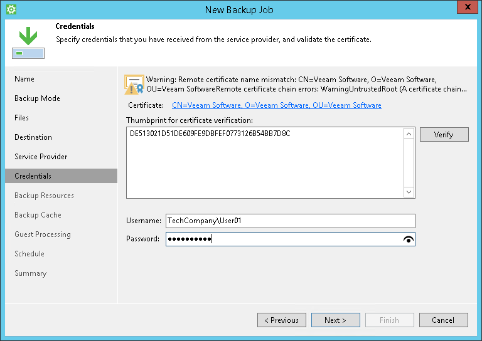Click the thumbprint verification text box
482x341 pixels.
click(264, 162)
